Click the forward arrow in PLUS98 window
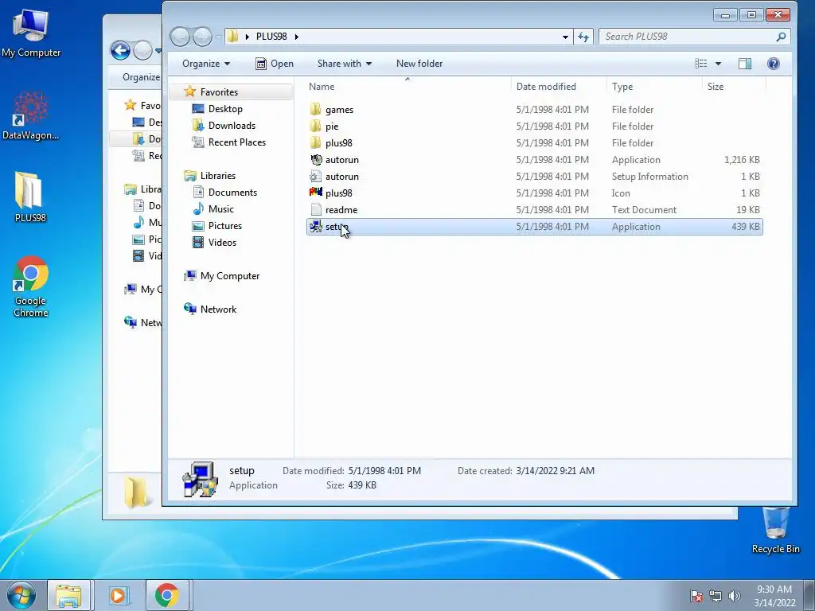The width and height of the screenshot is (815, 611). click(x=202, y=37)
